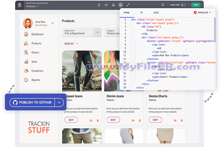Click the code panel vertical scrollbar
Screen dimensions: 221x147
click(x=215, y=29)
